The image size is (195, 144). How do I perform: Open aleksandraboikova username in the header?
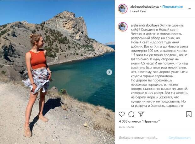[x=144, y=7]
